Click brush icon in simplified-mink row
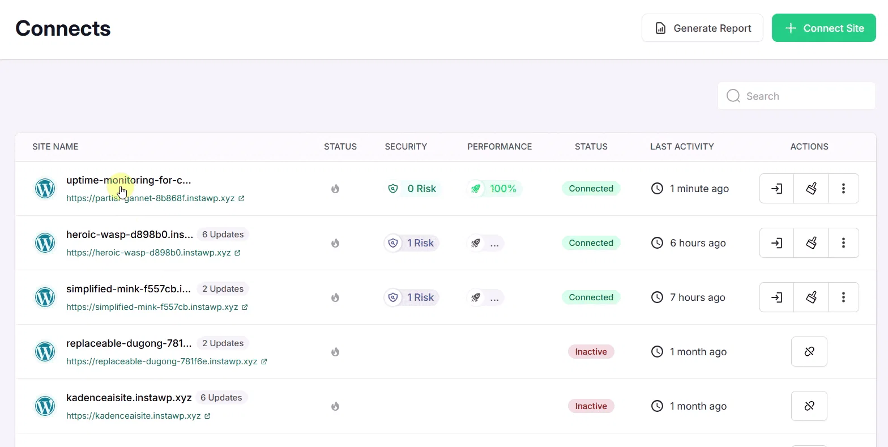Viewport: 888px width, 447px height. click(x=811, y=297)
